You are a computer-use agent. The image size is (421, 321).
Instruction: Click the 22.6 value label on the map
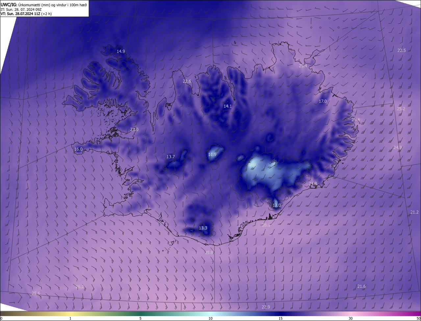coord(187,81)
